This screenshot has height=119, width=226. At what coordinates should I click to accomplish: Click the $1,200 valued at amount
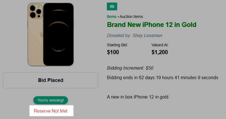(160, 52)
